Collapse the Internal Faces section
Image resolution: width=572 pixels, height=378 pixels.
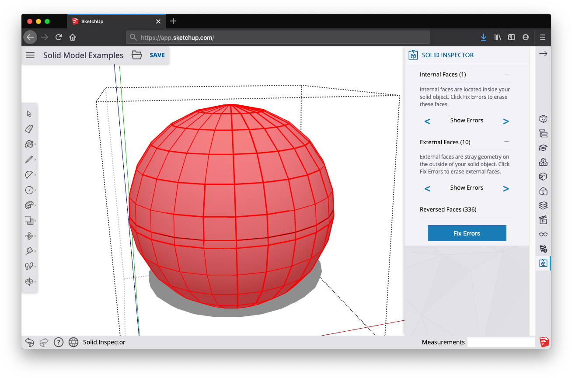point(506,74)
